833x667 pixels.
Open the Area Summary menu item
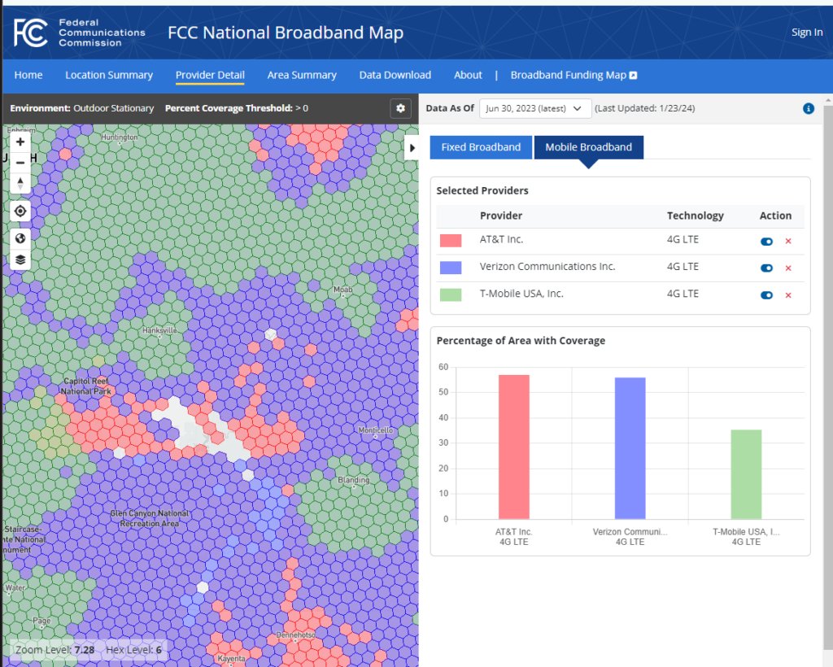[x=302, y=75]
